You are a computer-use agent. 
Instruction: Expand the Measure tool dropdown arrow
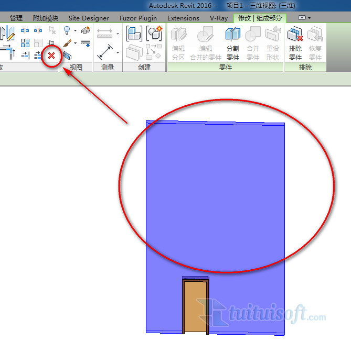(x=118, y=34)
